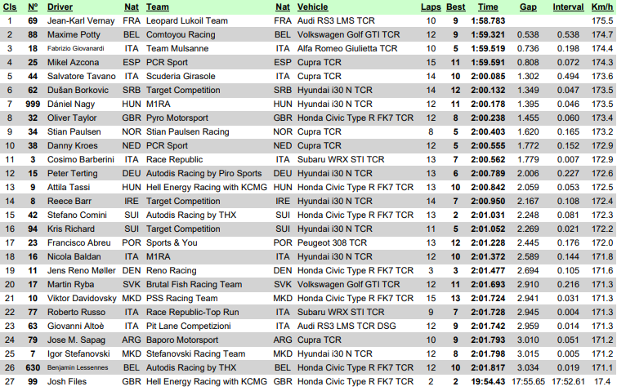This screenshot has width=617, height=391.
Task: Select Audi RS3 LMS TCR DSG entry
Action: (x=347, y=327)
